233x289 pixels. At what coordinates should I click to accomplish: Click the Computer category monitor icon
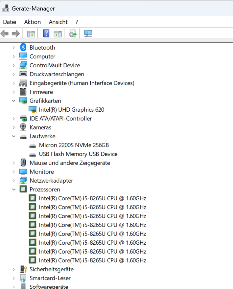coord(23,56)
